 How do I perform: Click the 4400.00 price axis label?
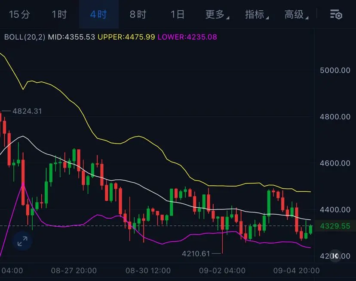335,209
